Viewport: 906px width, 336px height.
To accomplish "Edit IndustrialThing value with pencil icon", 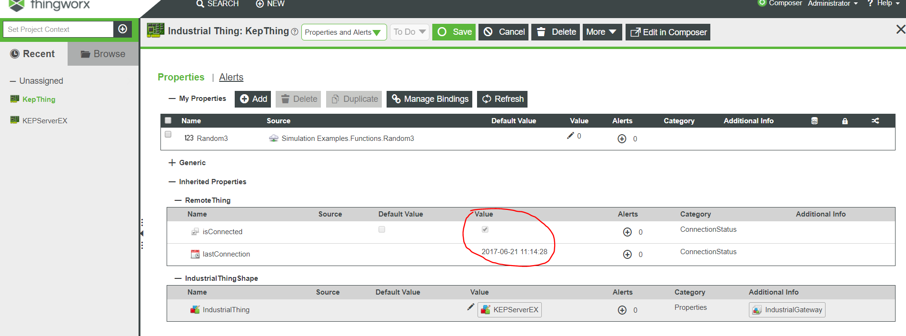I will pos(470,307).
